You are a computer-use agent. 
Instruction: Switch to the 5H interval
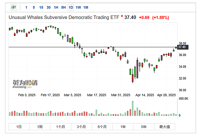[x=63, y=8]
